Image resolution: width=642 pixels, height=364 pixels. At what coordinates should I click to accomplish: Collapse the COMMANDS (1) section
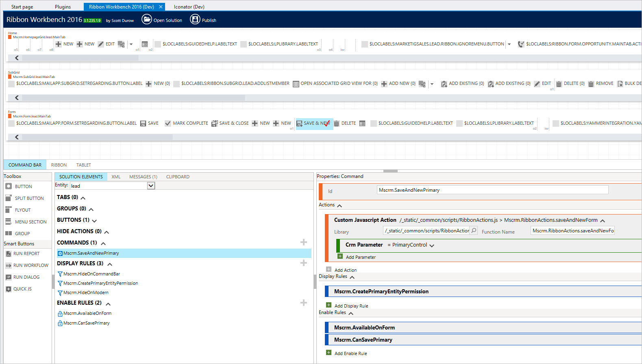click(x=103, y=243)
